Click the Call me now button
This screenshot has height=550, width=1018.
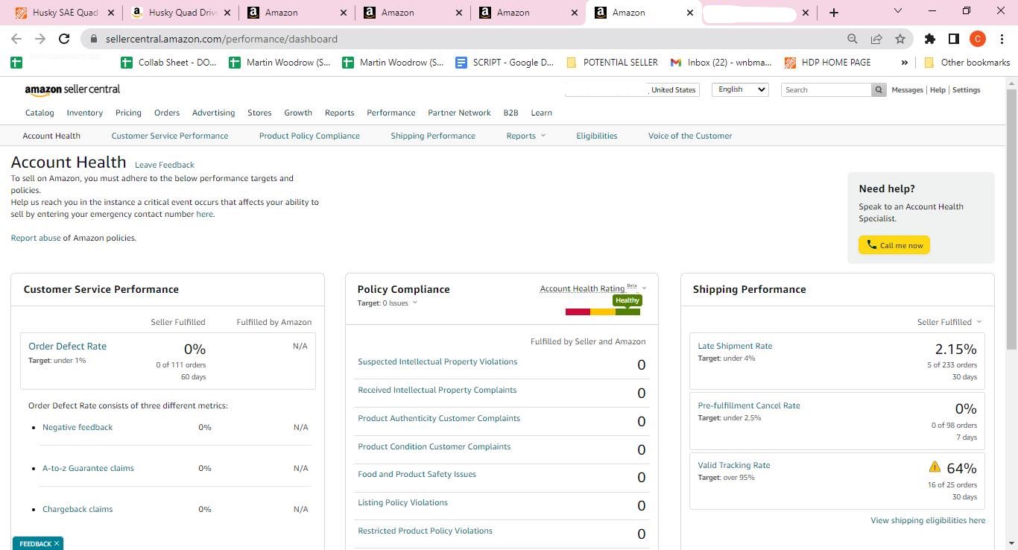tap(894, 245)
